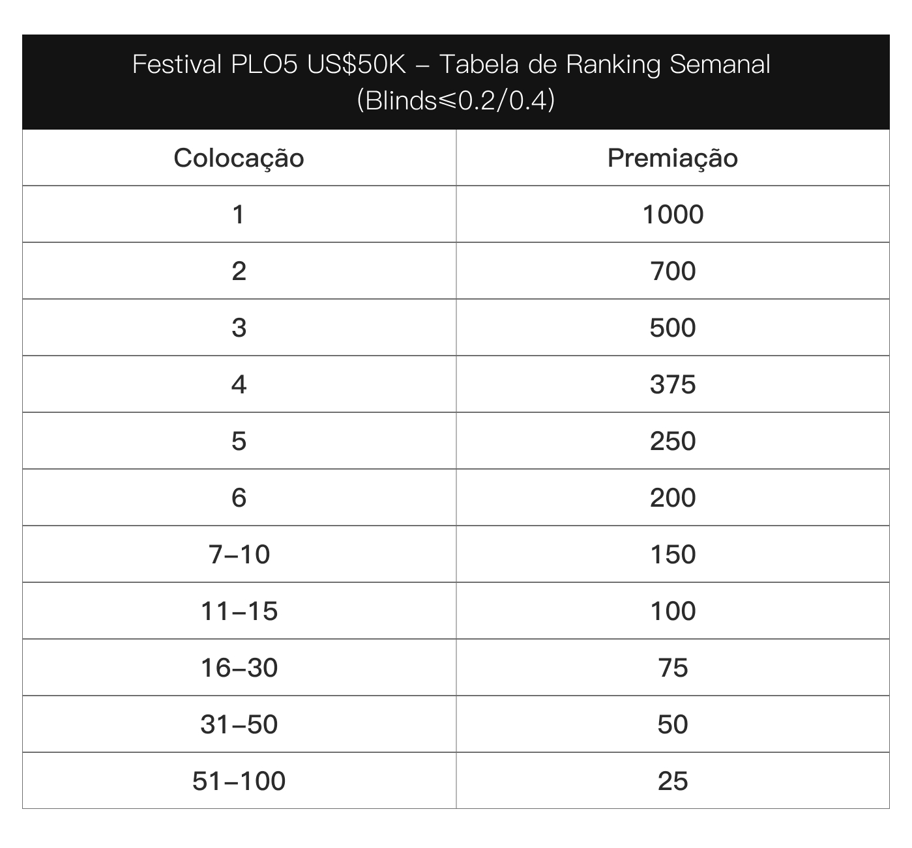Click the 11–15 placement range
This screenshot has height=848, width=912.
pos(239,611)
